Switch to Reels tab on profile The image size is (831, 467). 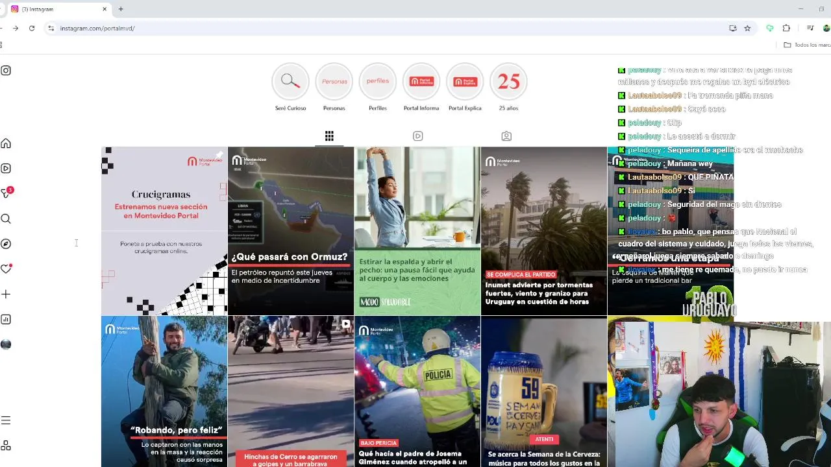[x=418, y=136]
